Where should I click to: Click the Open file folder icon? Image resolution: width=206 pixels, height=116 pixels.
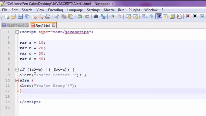pos(14,16)
